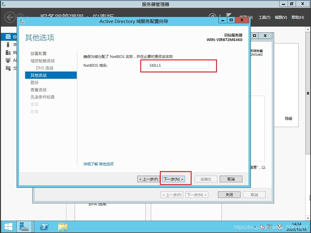Minimize the AD DS configuration wizard

(x=223, y=20)
